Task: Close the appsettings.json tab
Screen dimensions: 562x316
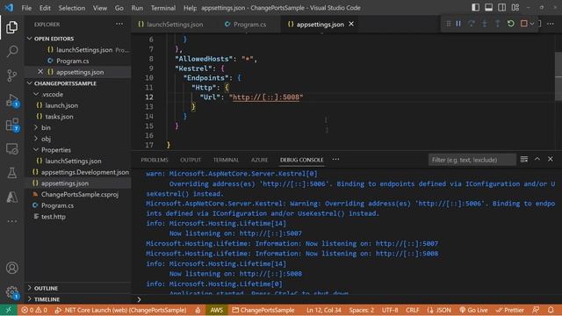Action: click(x=351, y=24)
